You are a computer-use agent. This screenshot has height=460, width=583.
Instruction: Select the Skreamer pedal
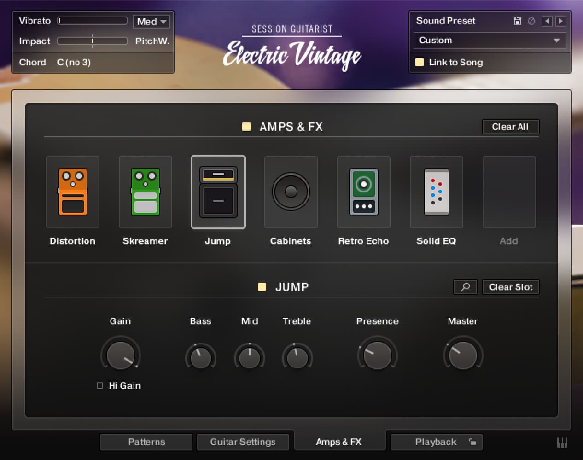tap(145, 192)
